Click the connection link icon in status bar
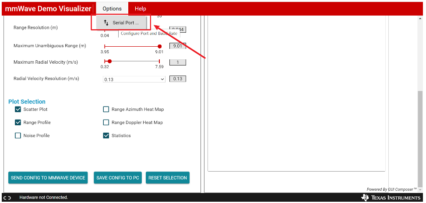 point(7,198)
